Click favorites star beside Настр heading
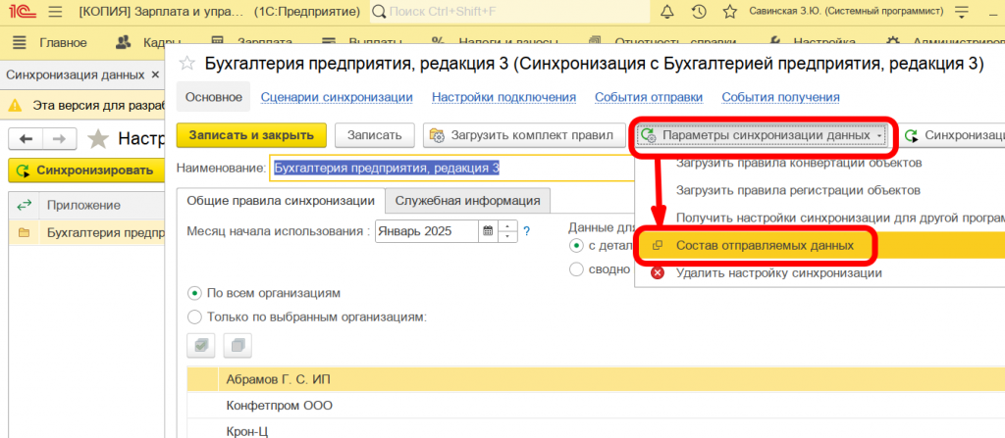 pos(97,138)
